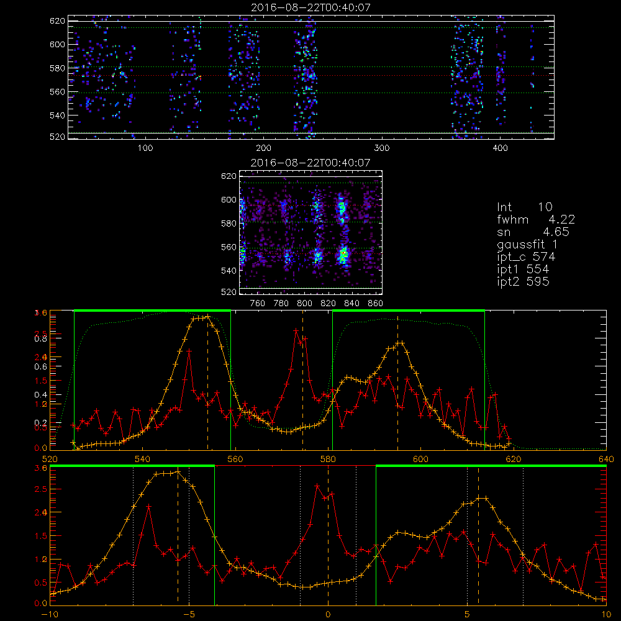Click the timestamp title above the small middle image

(310, 163)
